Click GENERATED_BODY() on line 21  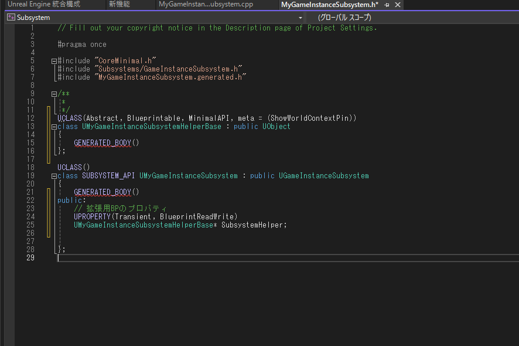(x=107, y=192)
